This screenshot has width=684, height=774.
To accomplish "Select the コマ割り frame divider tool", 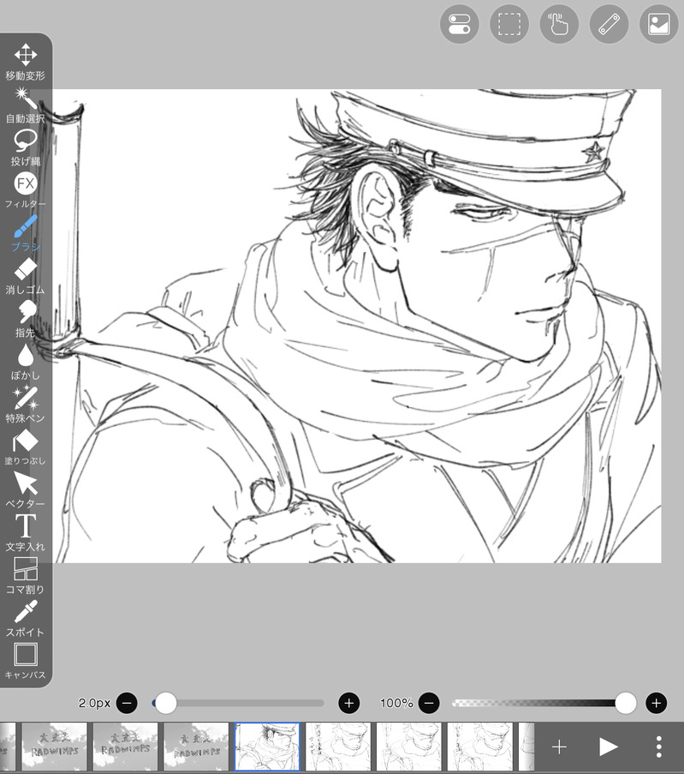I will [x=25, y=576].
